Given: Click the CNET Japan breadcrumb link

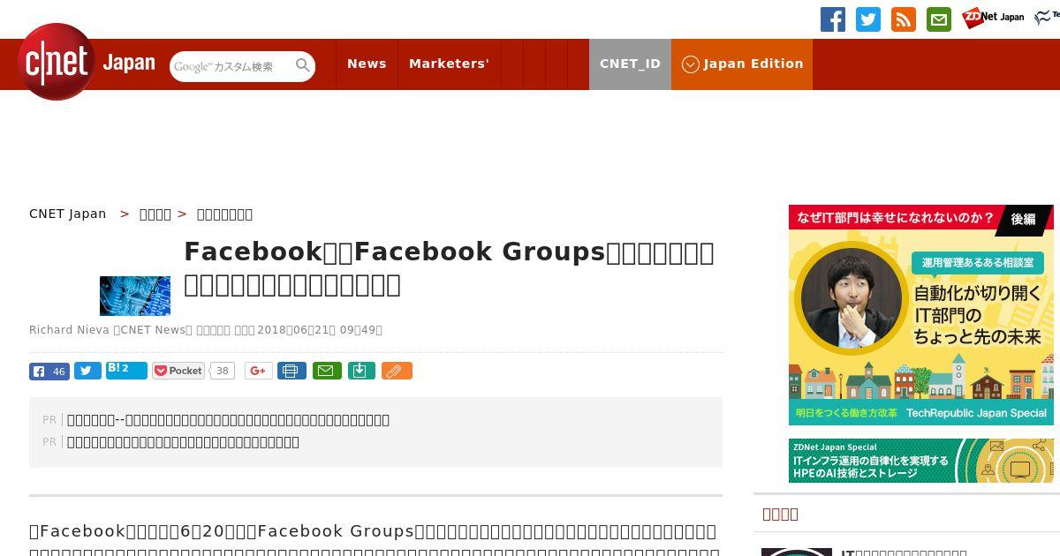Looking at the screenshot, I should (68, 214).
